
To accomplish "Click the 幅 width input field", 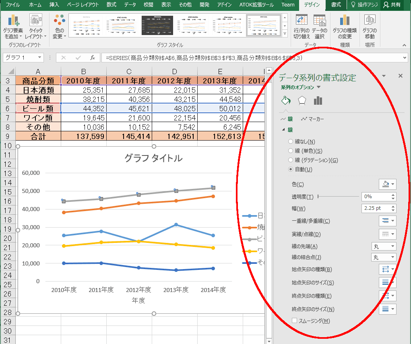I will coord(376,208).
